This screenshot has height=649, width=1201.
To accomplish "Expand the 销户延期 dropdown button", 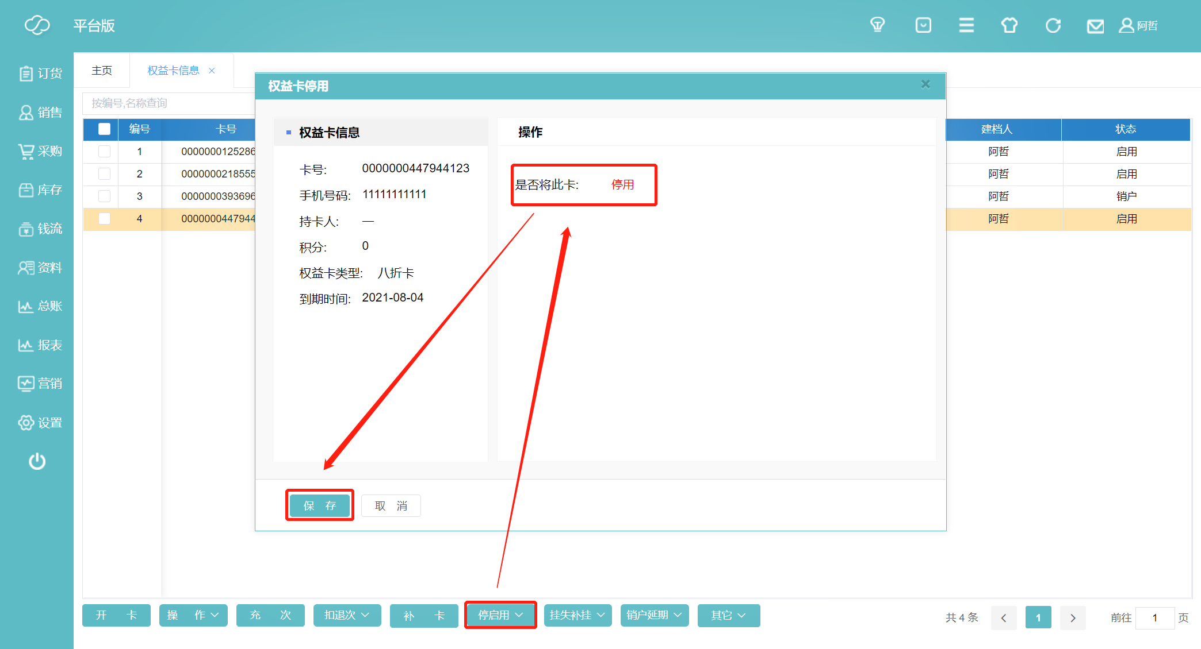I will click(654, 615).
